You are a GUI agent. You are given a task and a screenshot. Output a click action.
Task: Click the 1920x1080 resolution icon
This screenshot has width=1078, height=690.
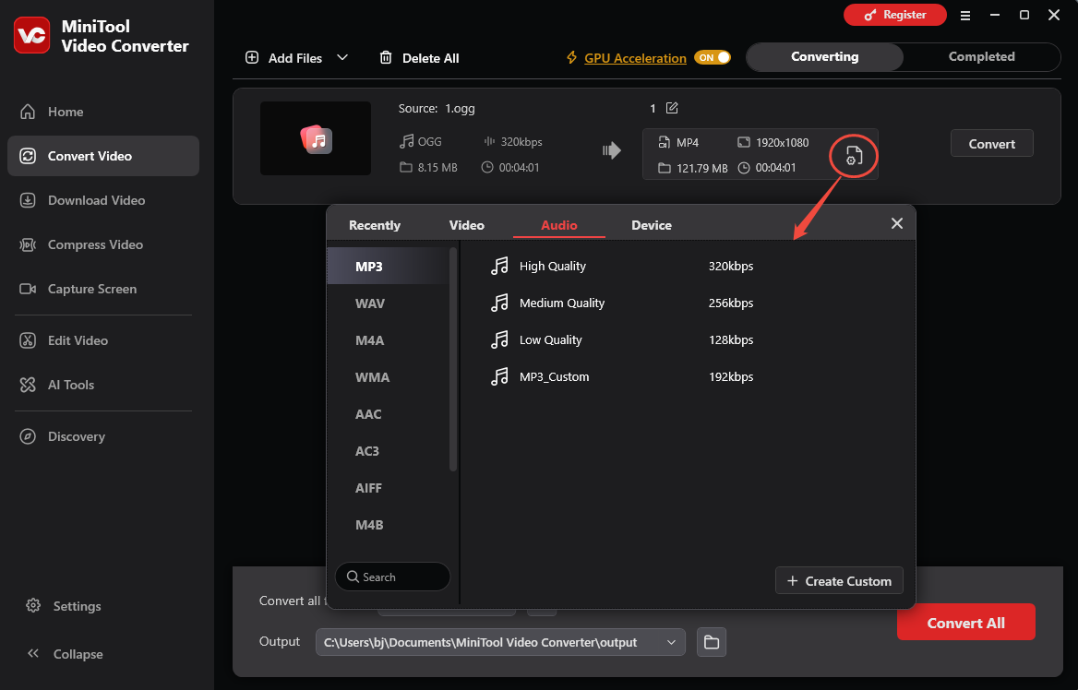coord(743,143)
